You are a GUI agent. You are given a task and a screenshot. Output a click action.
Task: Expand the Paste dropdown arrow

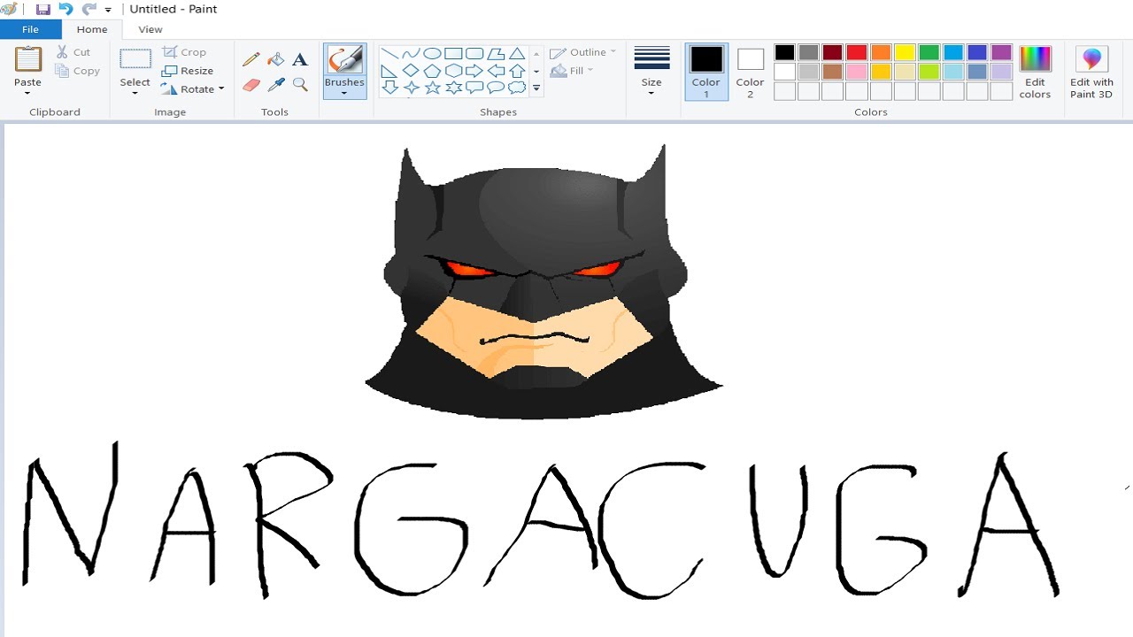point(27,94)
